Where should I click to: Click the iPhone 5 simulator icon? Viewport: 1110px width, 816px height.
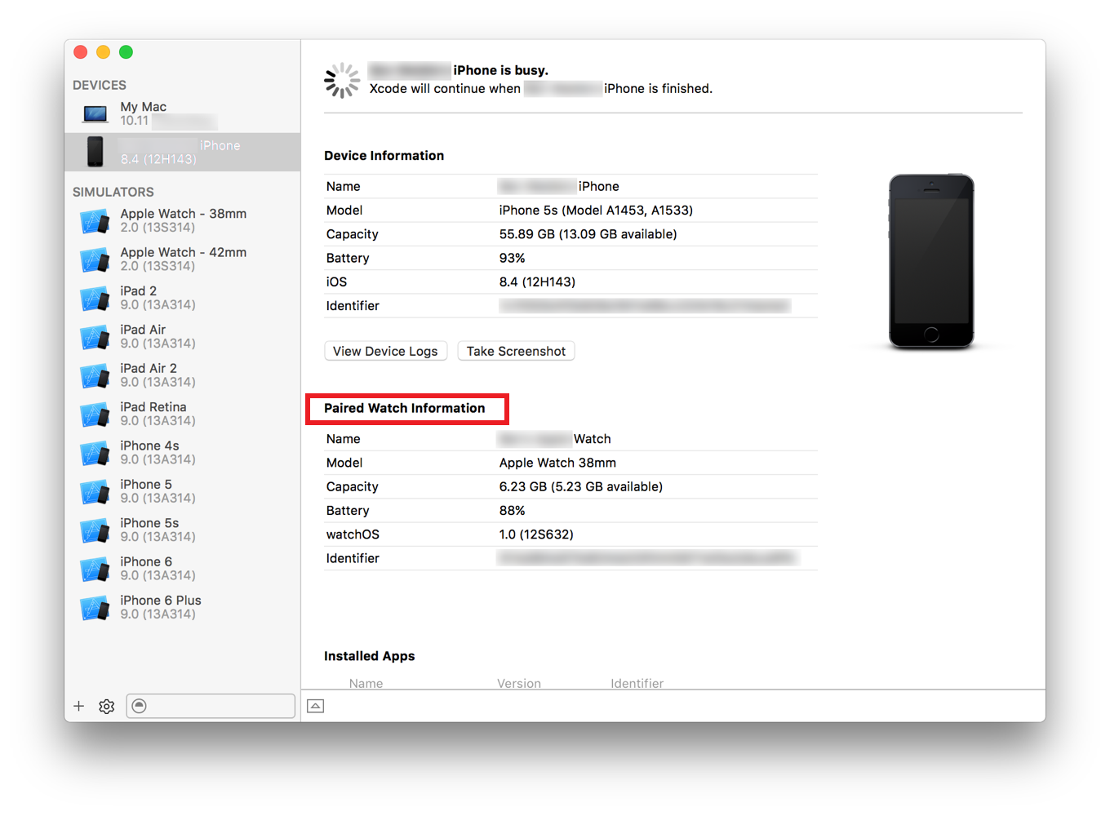click(x=95, y=491)
